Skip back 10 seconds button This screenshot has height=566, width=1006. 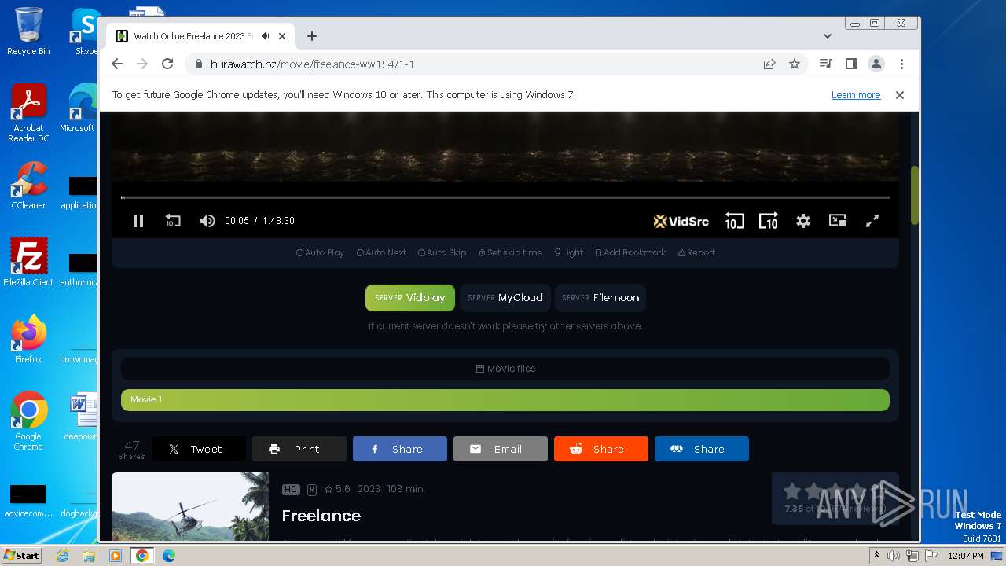734,221
